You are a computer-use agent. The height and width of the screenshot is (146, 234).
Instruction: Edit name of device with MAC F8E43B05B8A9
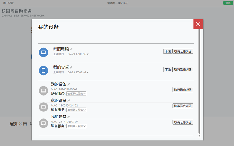69,84
